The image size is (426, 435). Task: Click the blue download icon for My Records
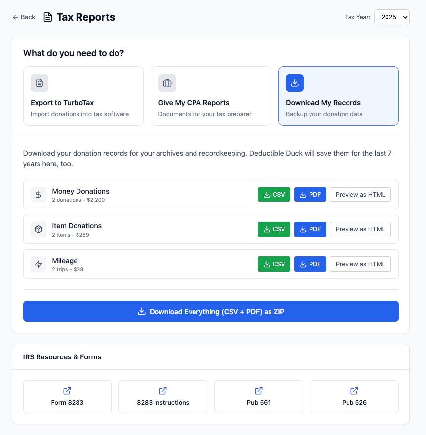pyautogui.click(x=295, y=83)
